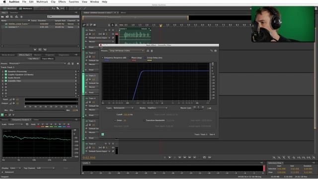318x179 pixels.
Task: Open the Favorites menu
Action: tap(74, 2)
